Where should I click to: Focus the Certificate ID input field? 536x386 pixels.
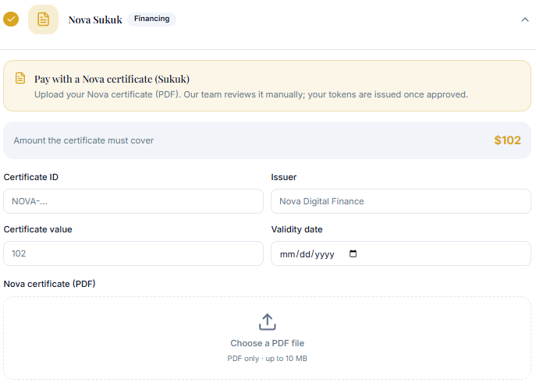[x=133, y=201]
